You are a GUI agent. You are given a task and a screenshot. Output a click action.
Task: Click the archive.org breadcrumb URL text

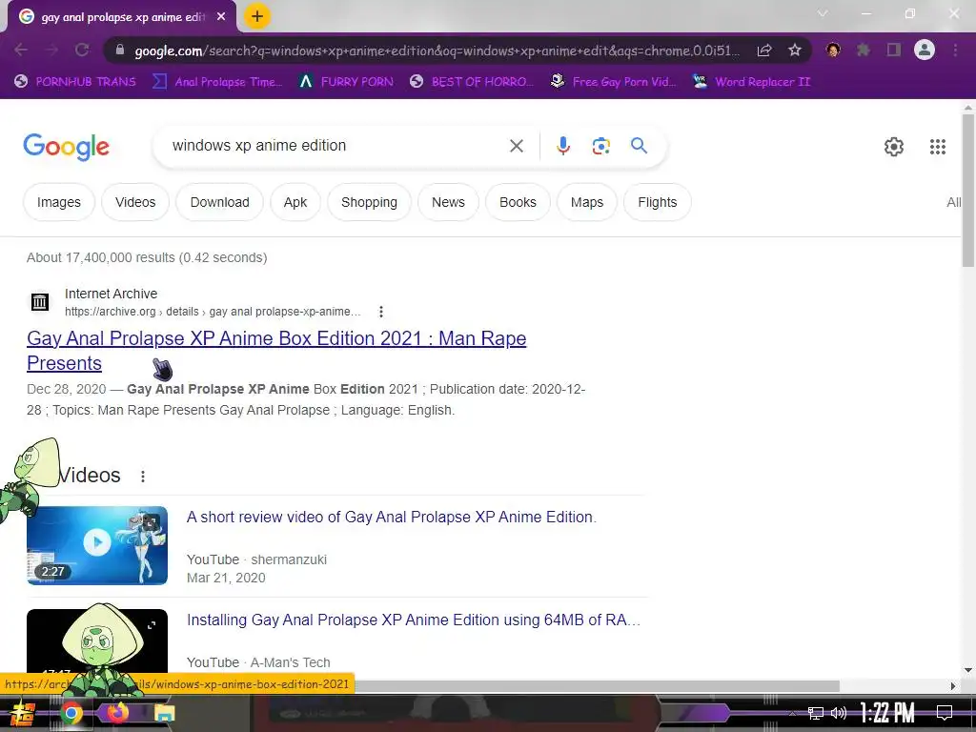click(x=213, y=312)
